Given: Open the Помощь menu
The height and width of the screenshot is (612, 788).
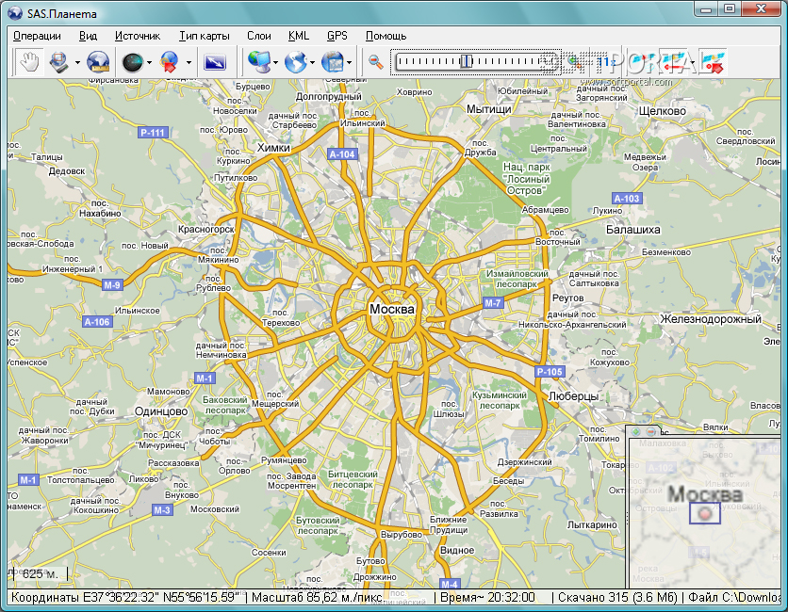Looking at the screenshot, I should [386, 36].
